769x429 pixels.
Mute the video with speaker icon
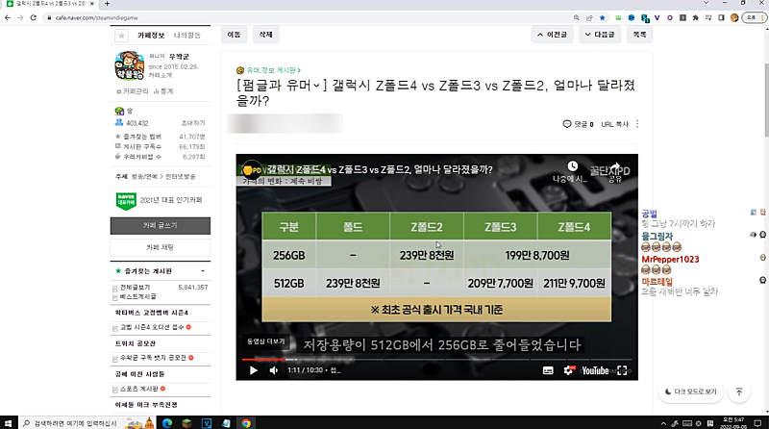(x=274, y=370)
